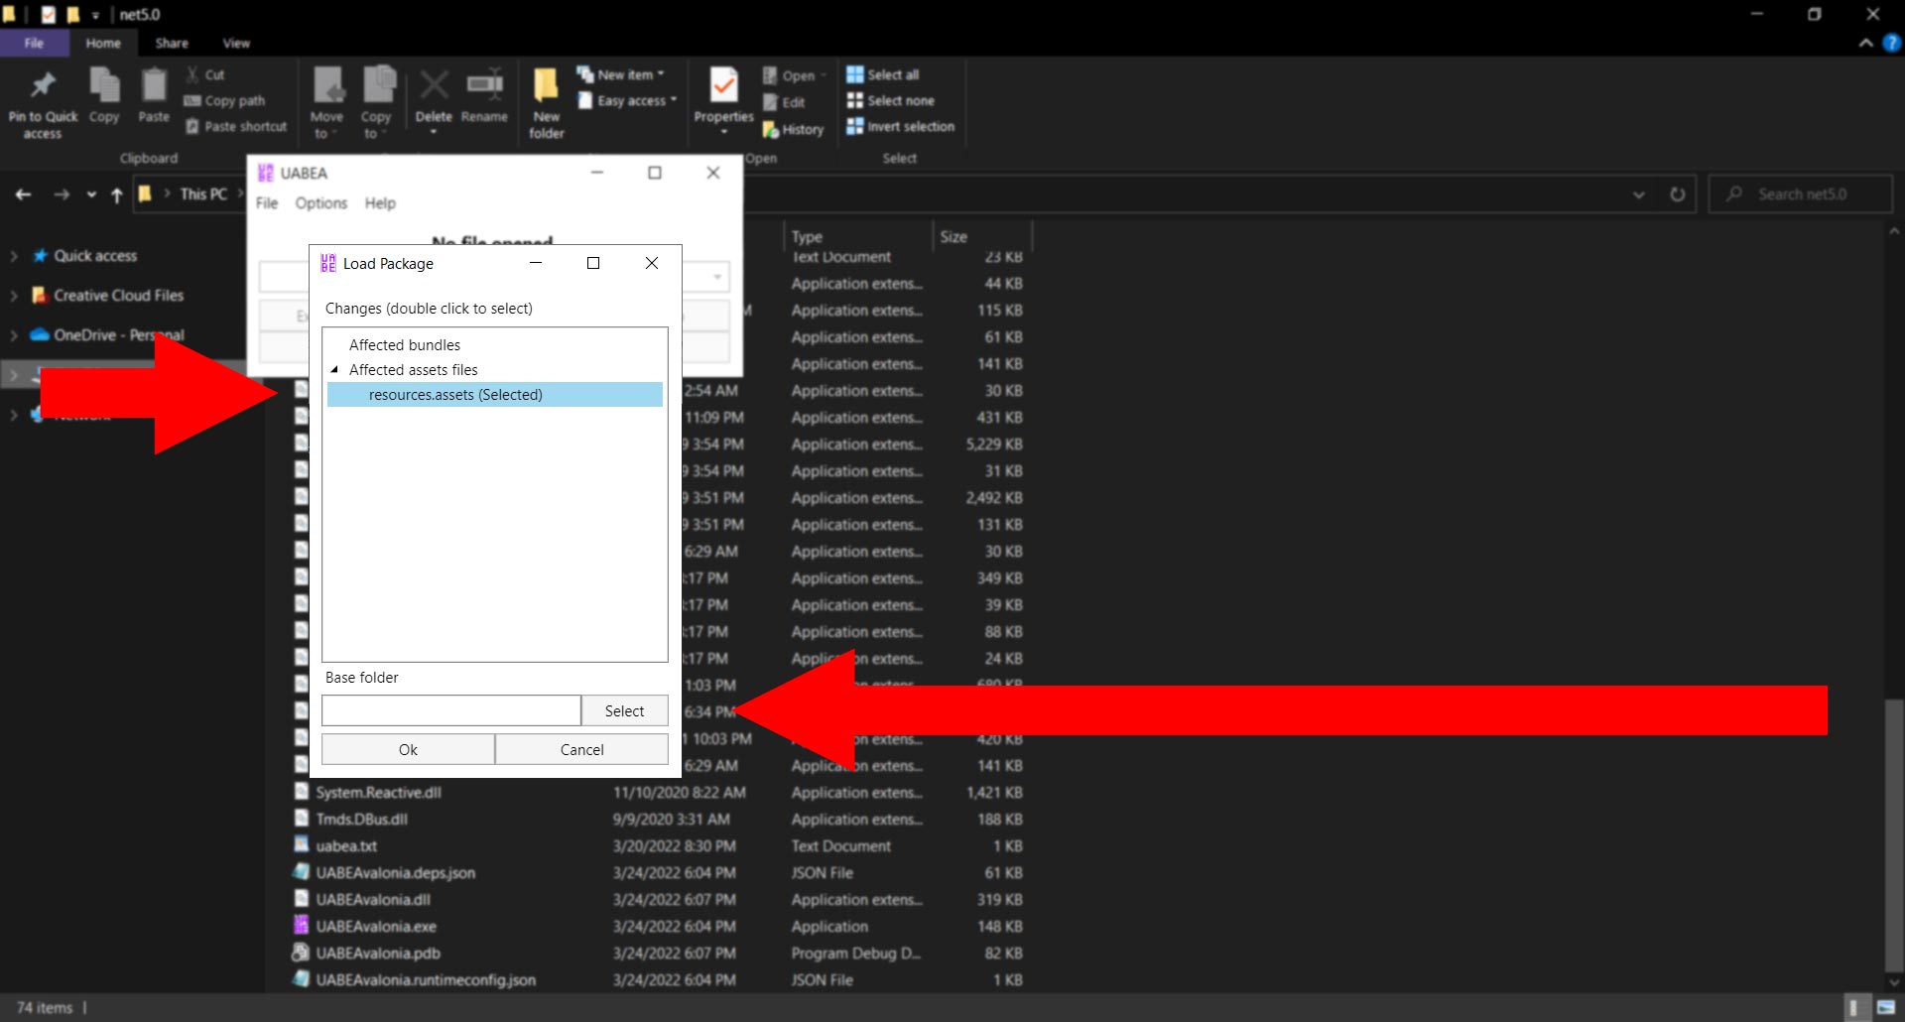Click Explorer Back navigation arrow
The width and height of the screenshot is (1905, 1022).
24,194
